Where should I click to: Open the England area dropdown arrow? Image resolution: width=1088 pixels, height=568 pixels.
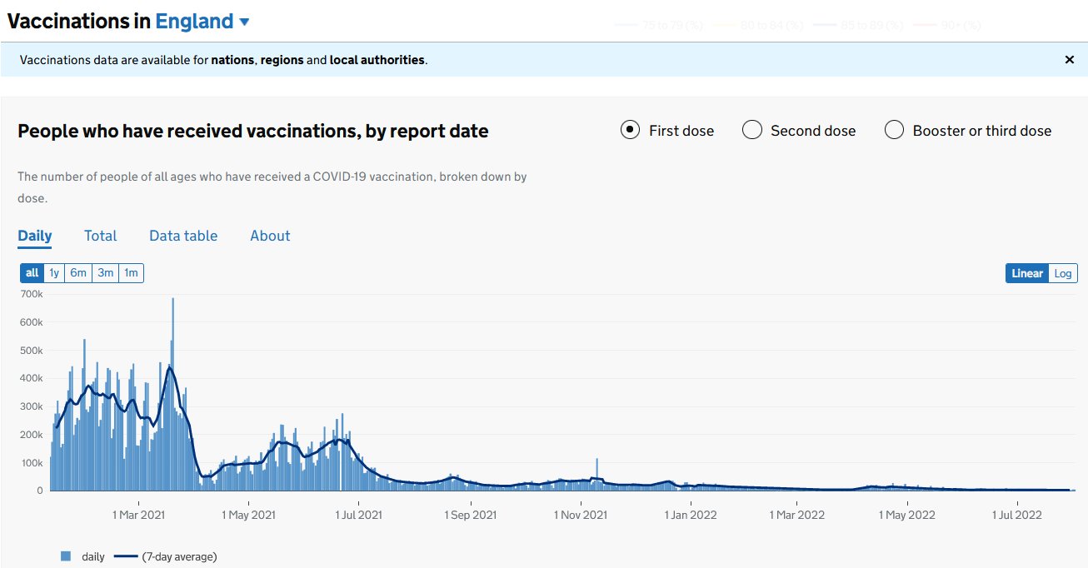click(x=244, y=22)
